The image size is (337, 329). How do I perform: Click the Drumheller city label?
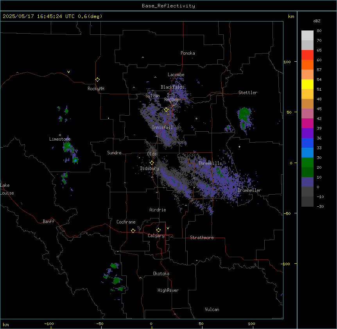(x=249, y=190)
